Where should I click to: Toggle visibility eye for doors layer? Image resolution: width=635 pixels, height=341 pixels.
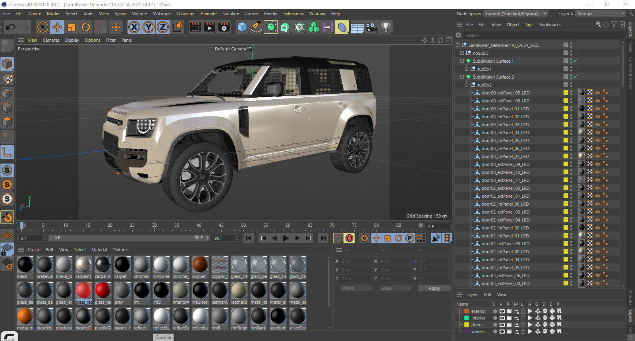pos(502,325)
